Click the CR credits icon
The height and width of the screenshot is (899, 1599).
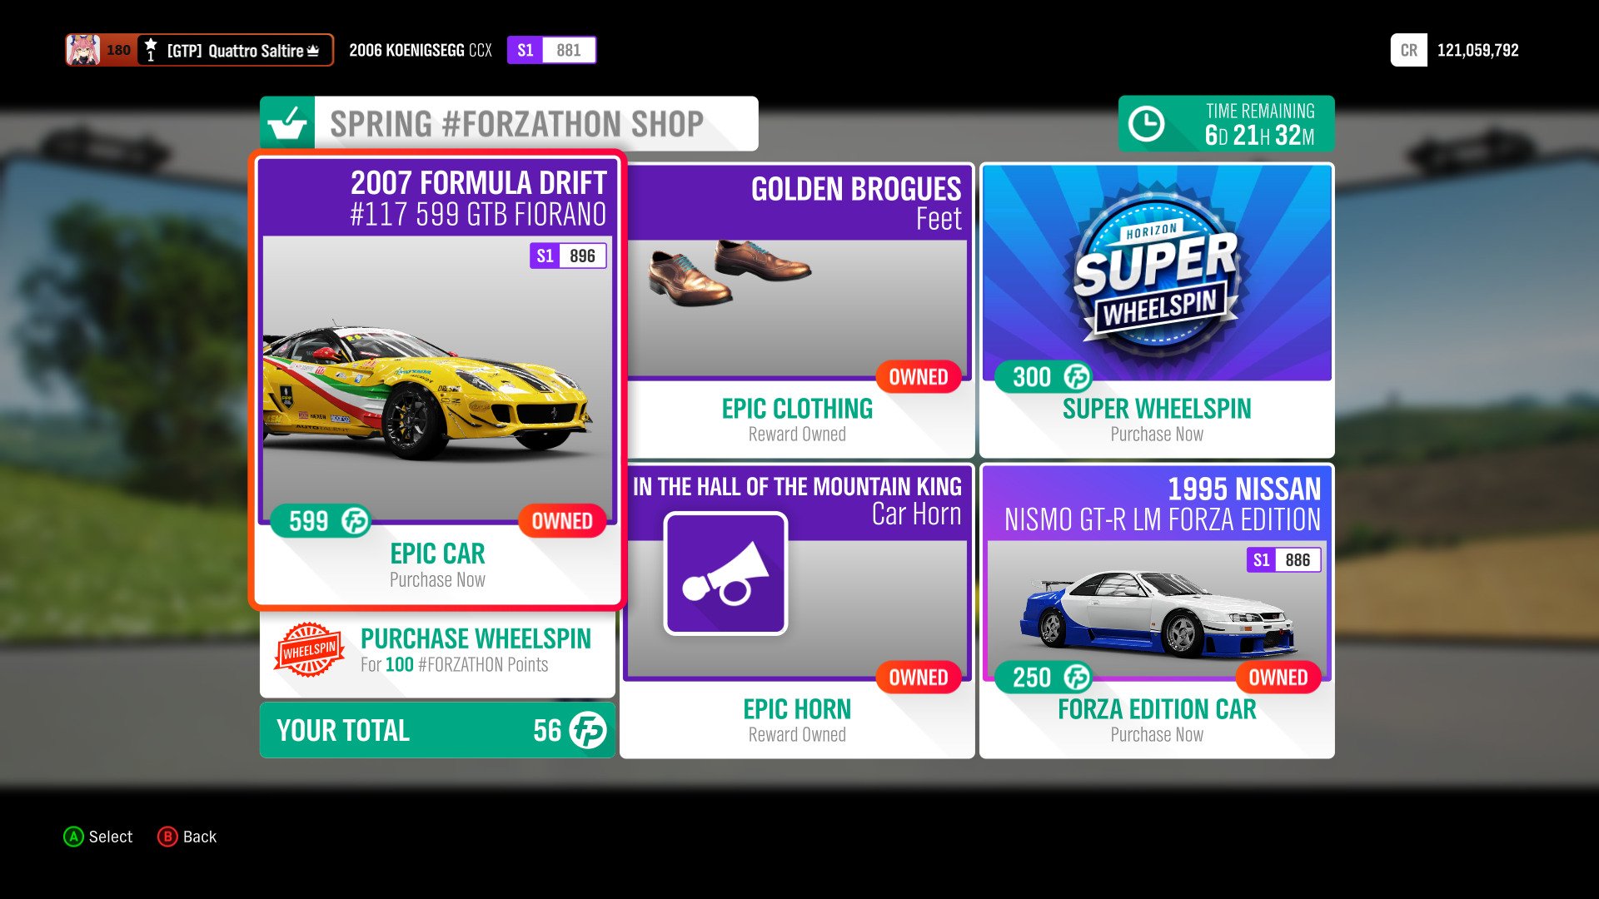click(x=1409, y=50)
